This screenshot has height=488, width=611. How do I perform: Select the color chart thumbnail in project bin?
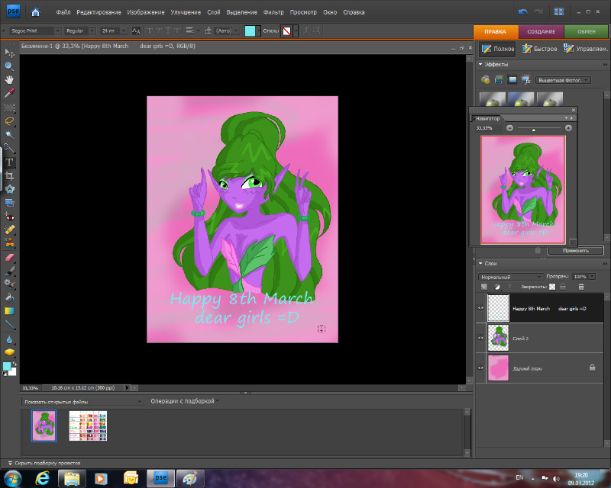tap(88, 425)
